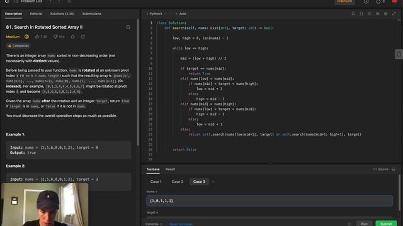
Task: Select the Testcase tab
Action: (153, 169)
